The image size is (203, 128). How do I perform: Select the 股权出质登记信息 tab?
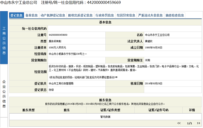(80, 15)
